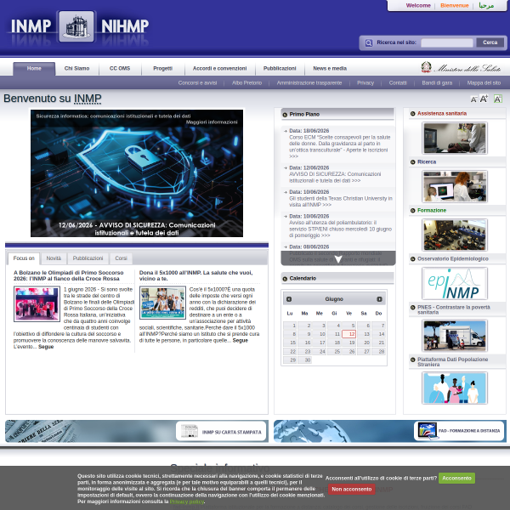Accept cookies with Acconsento button

456,478
